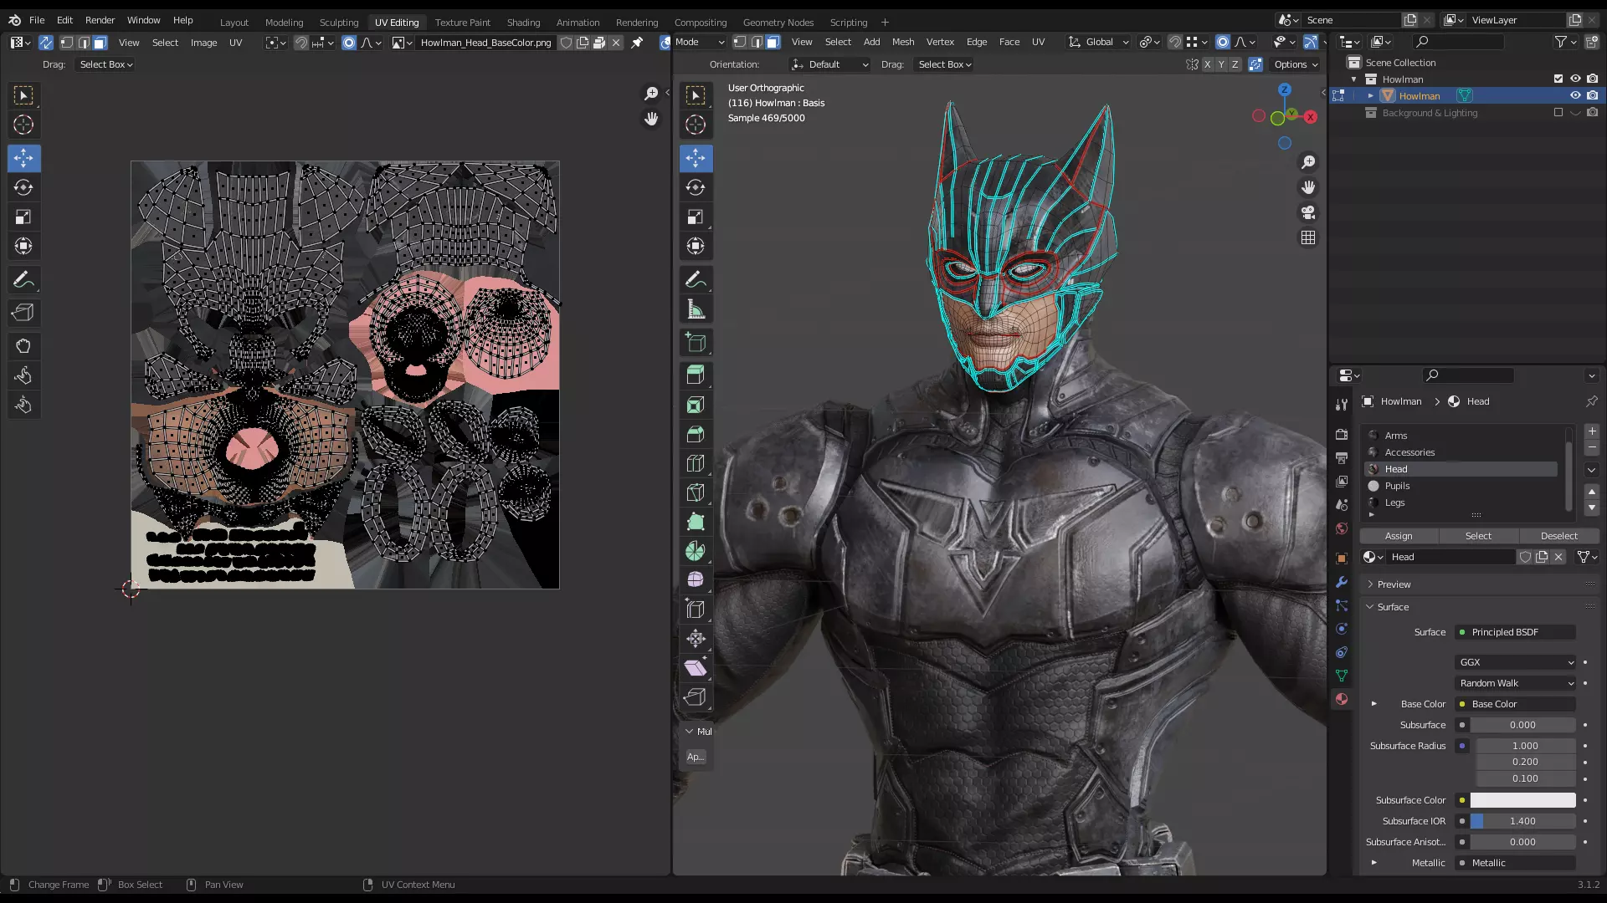
Task: Switch to the Shading workspace tab
Action: tap(523, 23)
